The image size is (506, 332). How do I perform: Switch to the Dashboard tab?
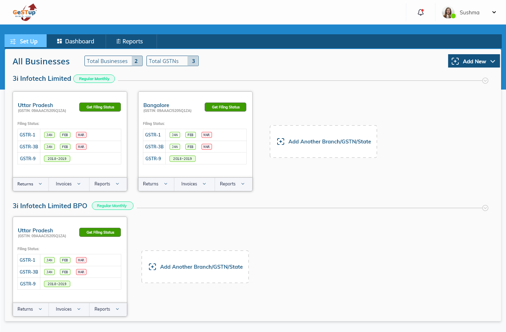pyautogui.click(x=76, y=41)
